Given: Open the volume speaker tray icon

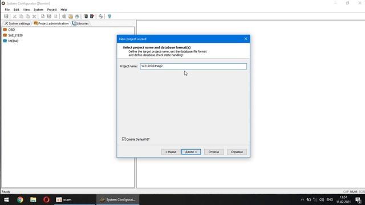Looking at the screenshot, I should [x=322, y=200].
